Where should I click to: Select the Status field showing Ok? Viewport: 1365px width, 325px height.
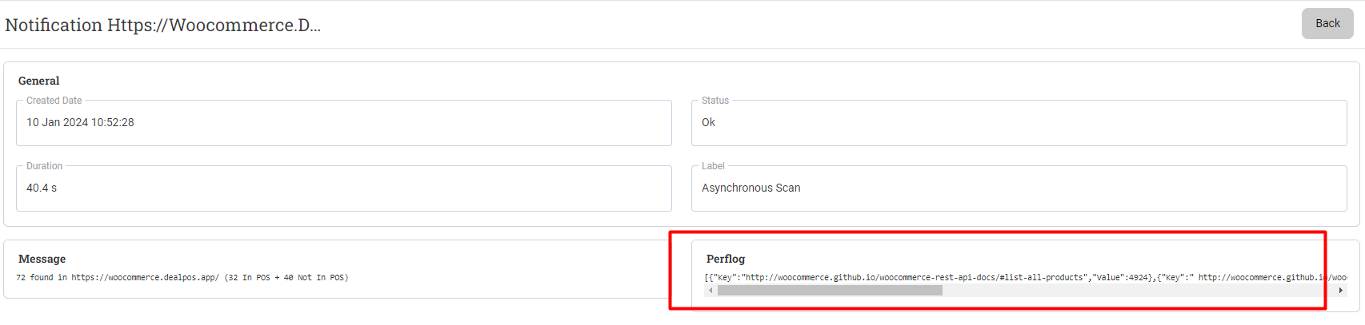click(x=1019, y=123)
